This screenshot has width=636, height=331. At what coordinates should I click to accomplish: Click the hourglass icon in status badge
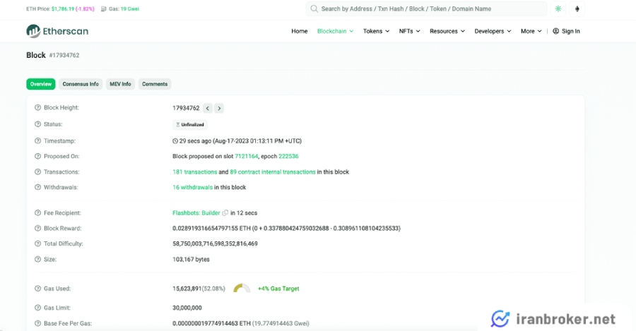(177, 125)
